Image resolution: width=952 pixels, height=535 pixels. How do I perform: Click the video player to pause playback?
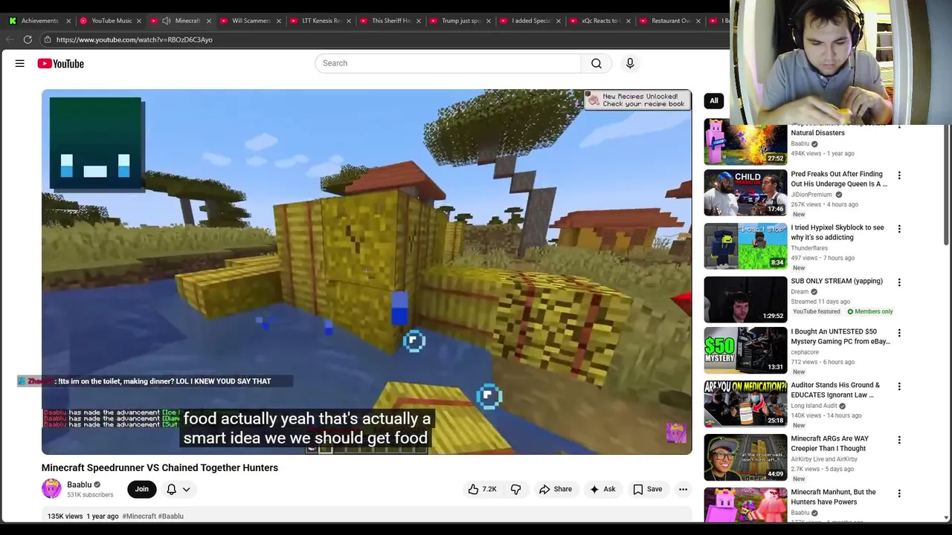pos(367,271)
